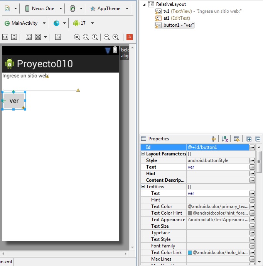Open the AppTheme theme selector
The height and width of the screenshot is (266, 263).
click(109, 9)
